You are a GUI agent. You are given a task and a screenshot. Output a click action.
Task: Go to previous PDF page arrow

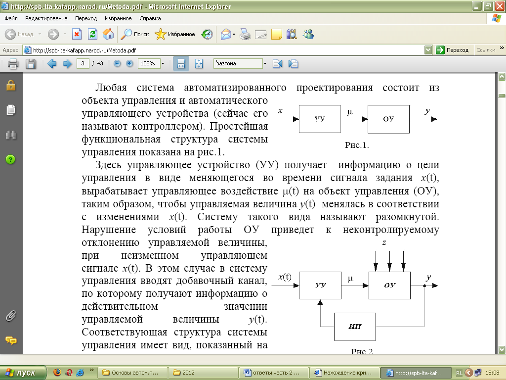[52, 64]
